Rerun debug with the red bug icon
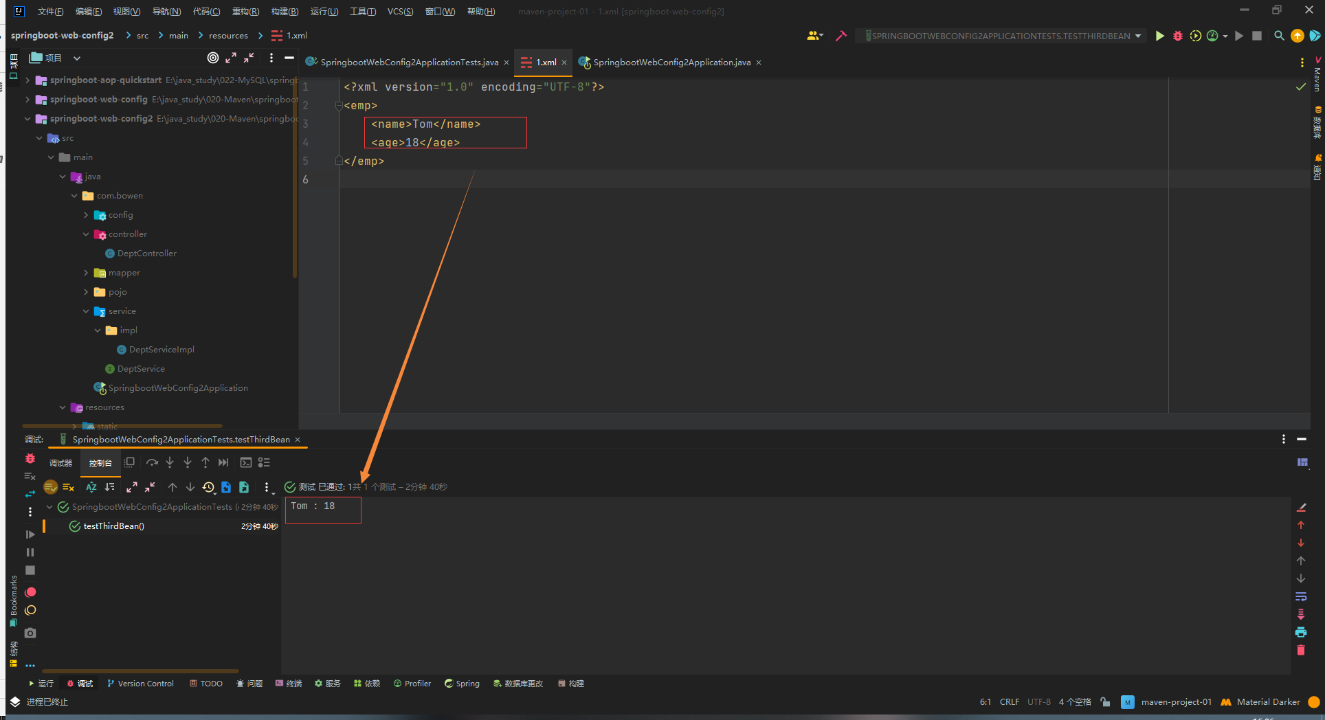The width and height of the screenshot is (1325, 720). [30, 458]
